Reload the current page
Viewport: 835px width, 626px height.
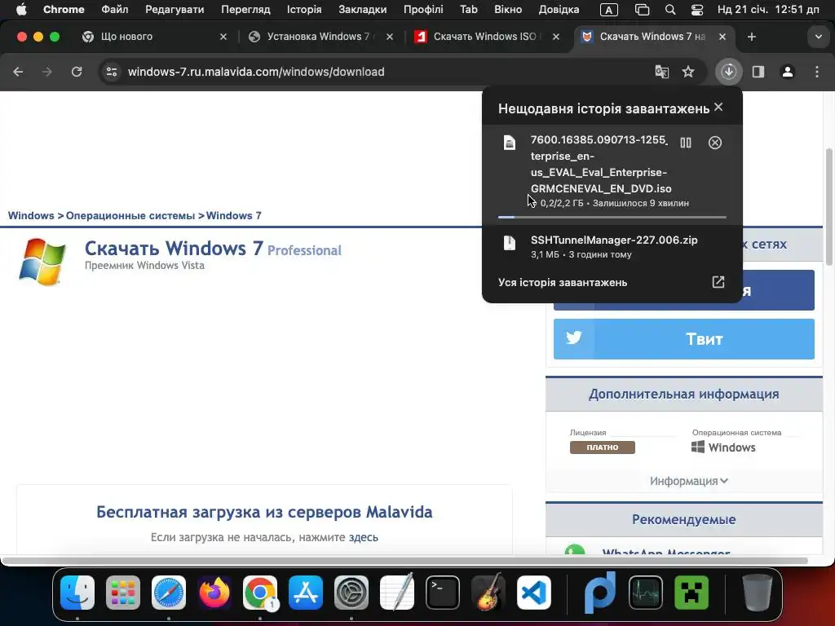pyautogui.click(x=77, y=72)
